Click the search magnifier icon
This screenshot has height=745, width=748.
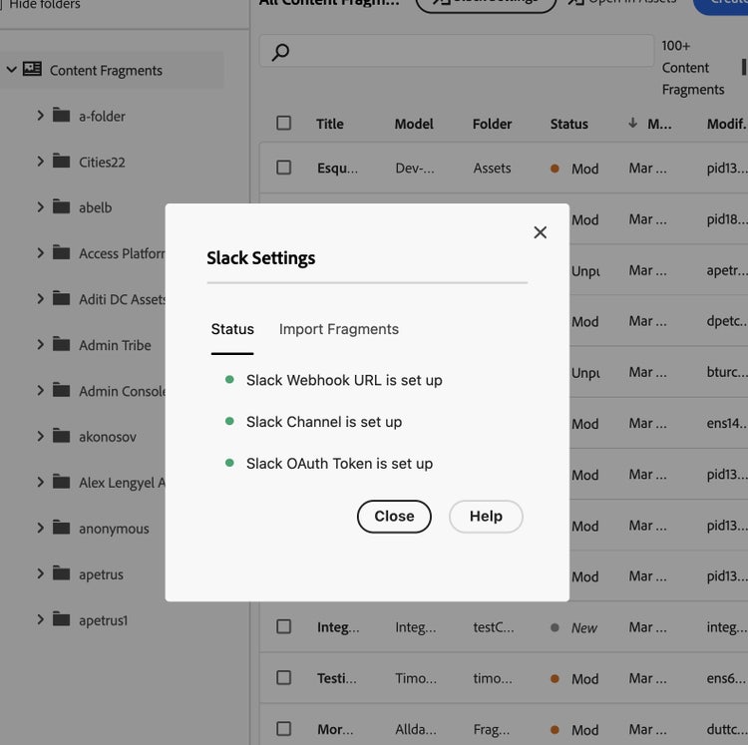coord(281,52)
